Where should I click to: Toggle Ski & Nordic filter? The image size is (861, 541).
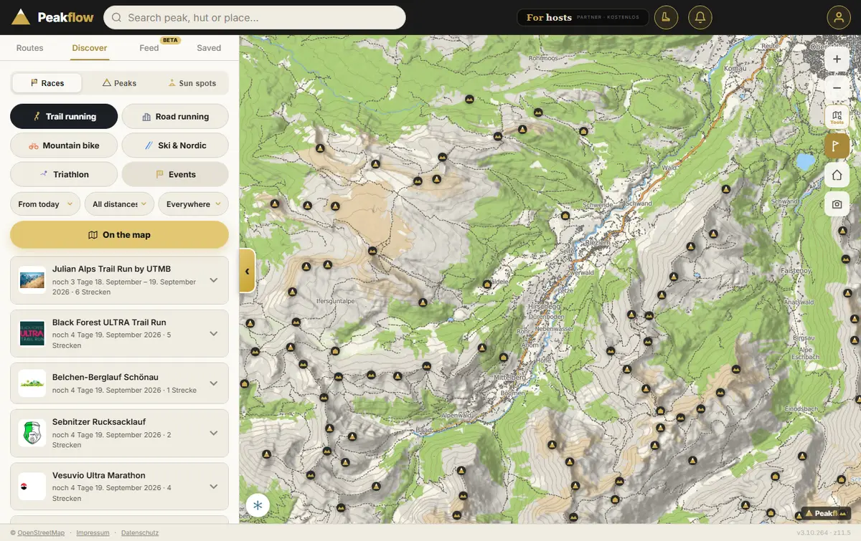175,145
